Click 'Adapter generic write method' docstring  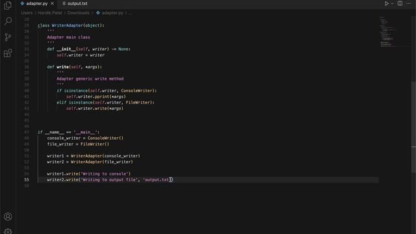point(90,79)
